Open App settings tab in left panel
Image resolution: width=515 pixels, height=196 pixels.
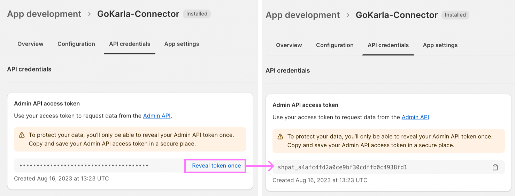point(182,44)
